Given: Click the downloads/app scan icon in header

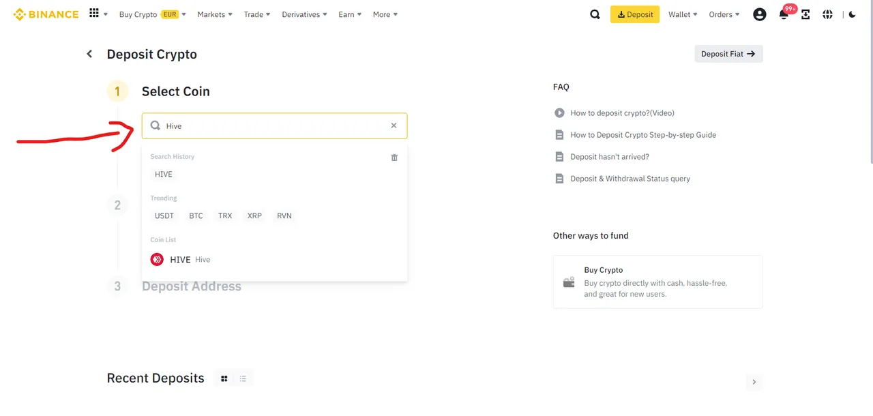Looking at the screenshot, I should [x=805, y=14].
